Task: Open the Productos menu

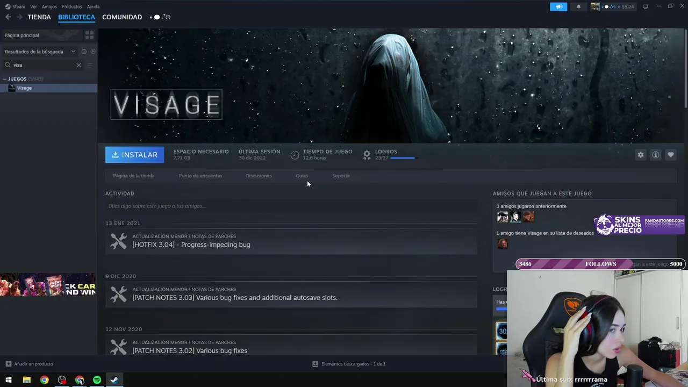Action: pyautogui.click(x=72, y=6)
